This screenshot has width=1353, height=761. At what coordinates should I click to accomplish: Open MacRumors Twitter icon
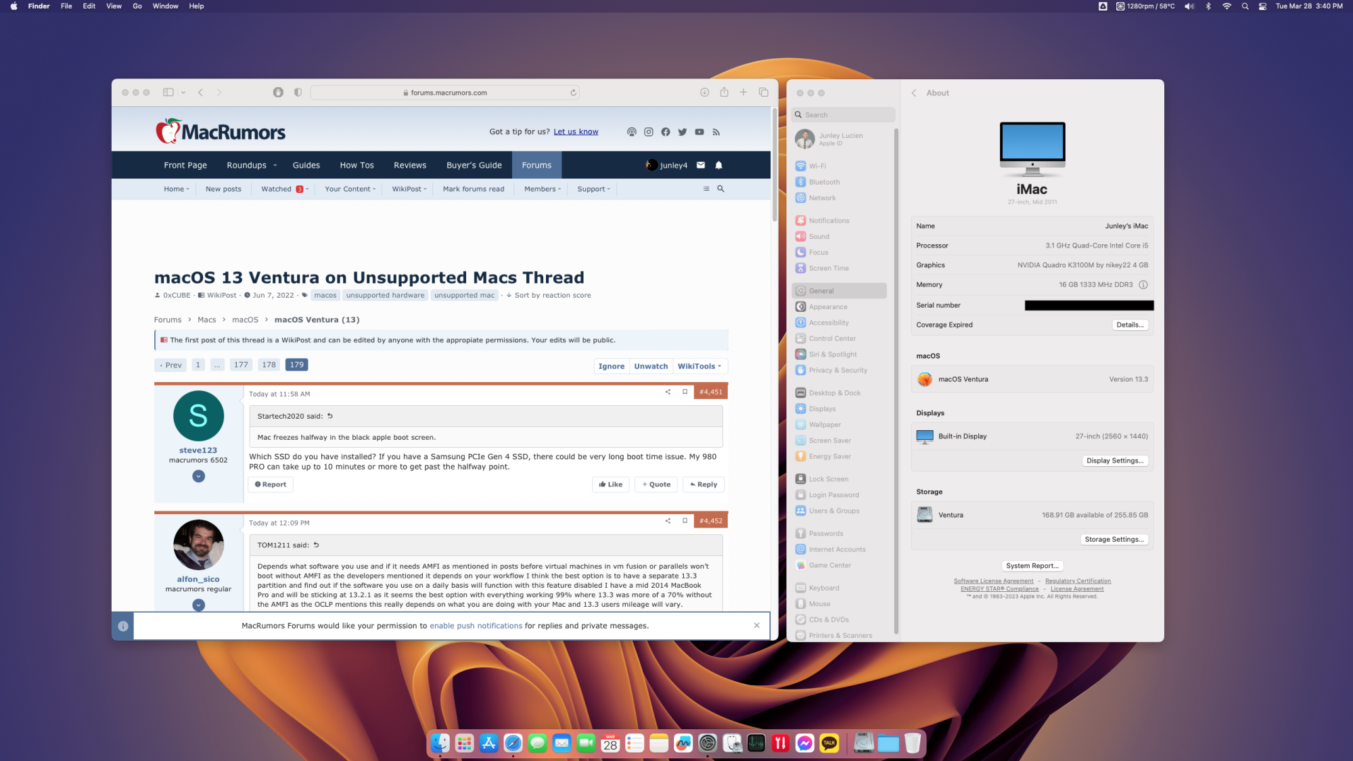[x=682, y=132]
